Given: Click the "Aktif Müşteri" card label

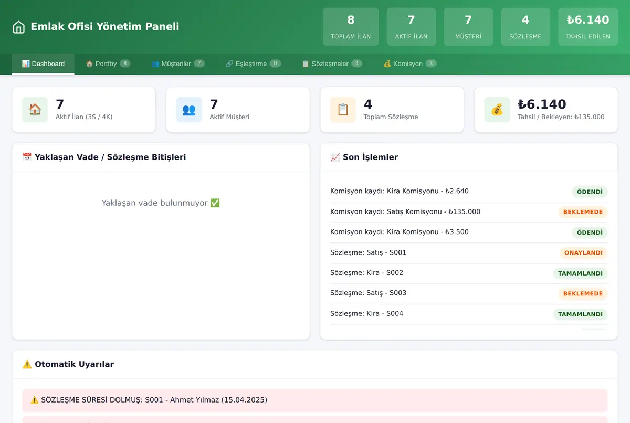Looking at the screenshot, I should tap(229, 117).
